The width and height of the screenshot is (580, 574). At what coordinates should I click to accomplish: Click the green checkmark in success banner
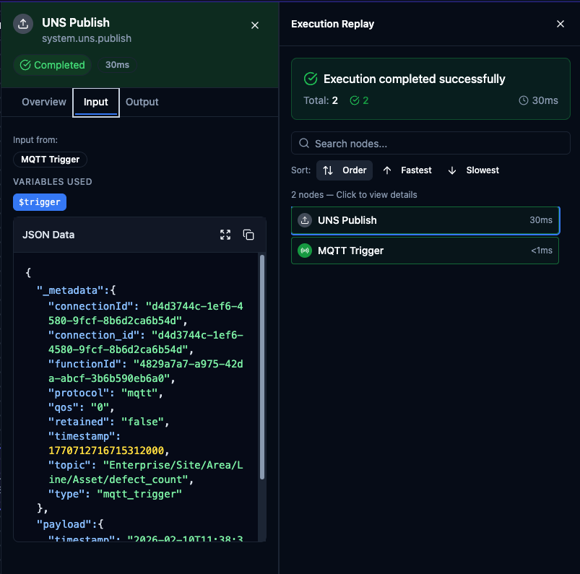(x=311, y=79)
